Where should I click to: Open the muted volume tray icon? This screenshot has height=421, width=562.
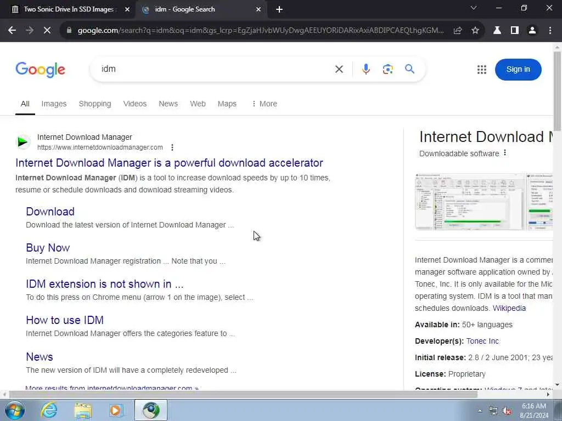[507, 411]
